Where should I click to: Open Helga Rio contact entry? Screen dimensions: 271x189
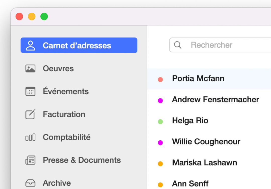[190, 120]
